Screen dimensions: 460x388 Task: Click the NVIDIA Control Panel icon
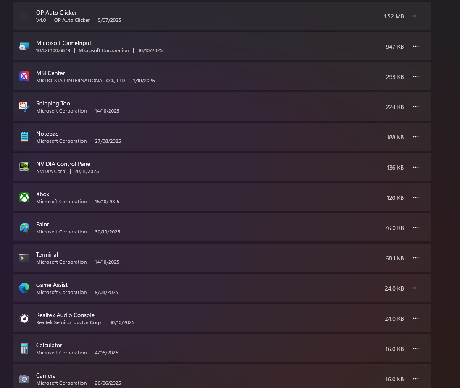tap(24, 167)
